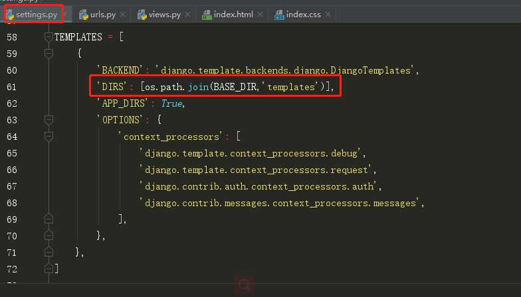
Task: Click the 'context_processors' key
Action: pyautogui.click(x=171, y=137)
